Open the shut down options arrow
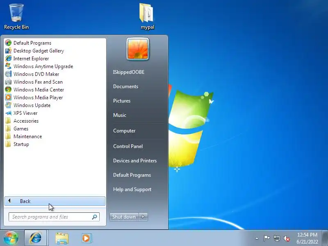 (x=143, y=217)
